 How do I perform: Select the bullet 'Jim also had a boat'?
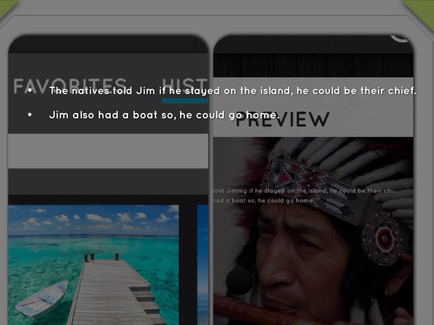click(x=164, y=115)
